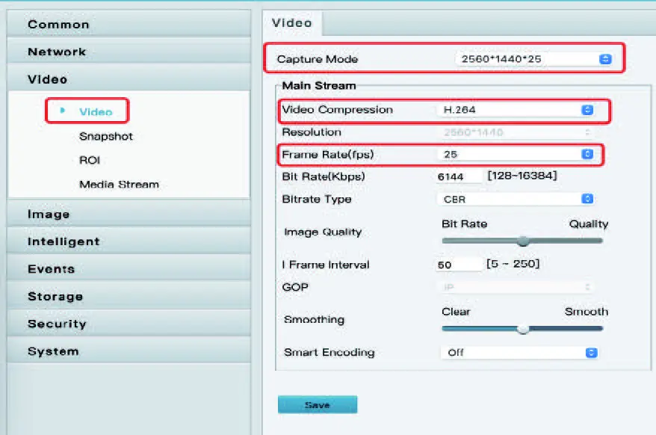Click the Bit Rate label above quality slider
The width and height of the screenshot is (656, 435).
pyautogui.click(x=465, y=223)
